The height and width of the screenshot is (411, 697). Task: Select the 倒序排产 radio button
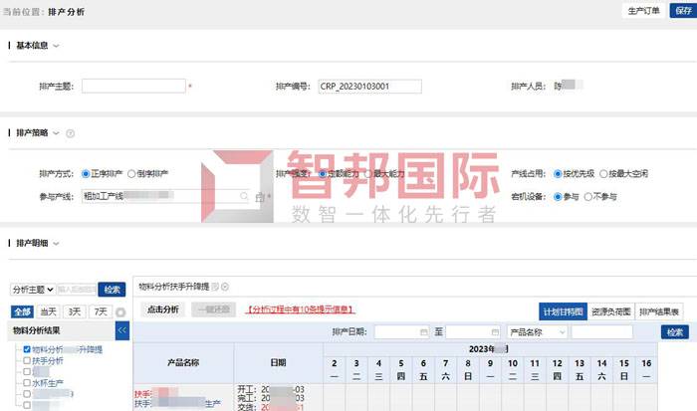pos(131,174)
